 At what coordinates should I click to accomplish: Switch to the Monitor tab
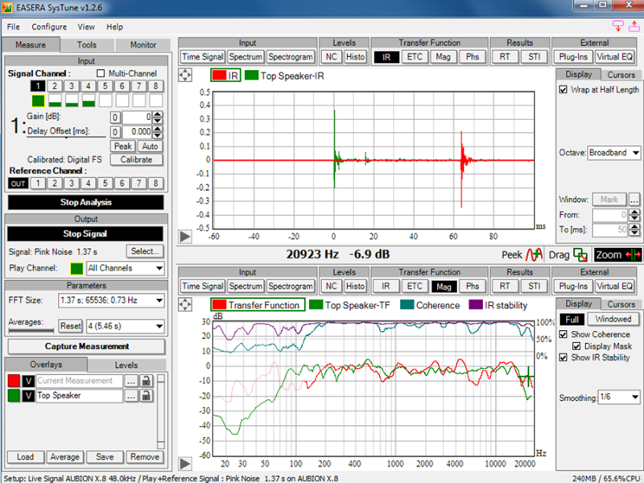[x=142, y=45]
